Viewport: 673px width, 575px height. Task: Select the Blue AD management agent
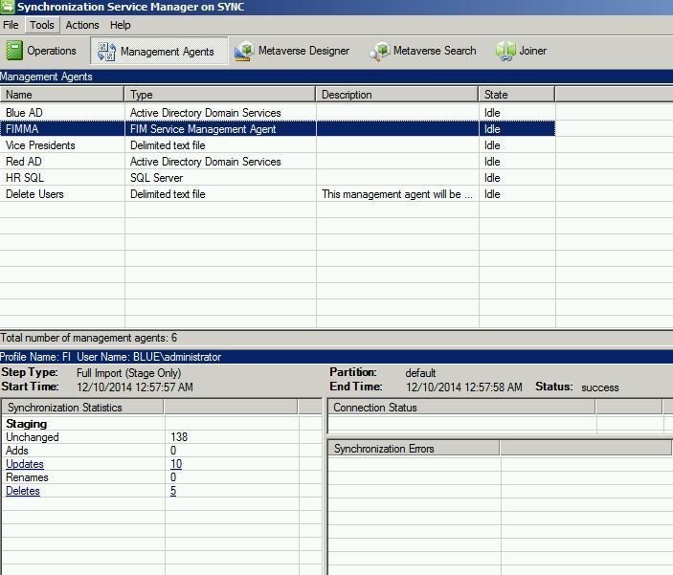[24, 113]
